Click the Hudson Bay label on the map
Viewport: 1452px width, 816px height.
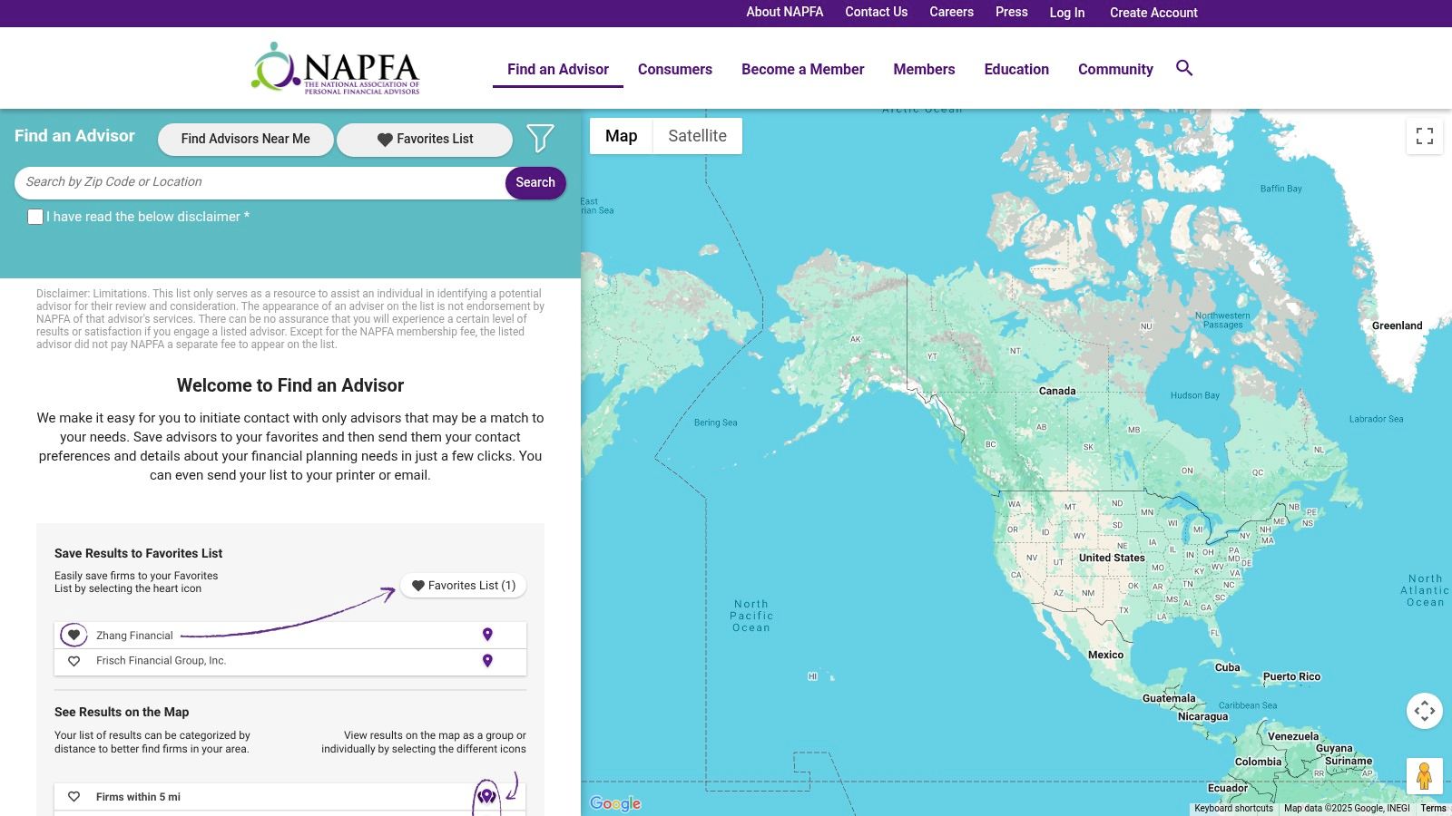pyautogui.click(x=1194, y=395)
